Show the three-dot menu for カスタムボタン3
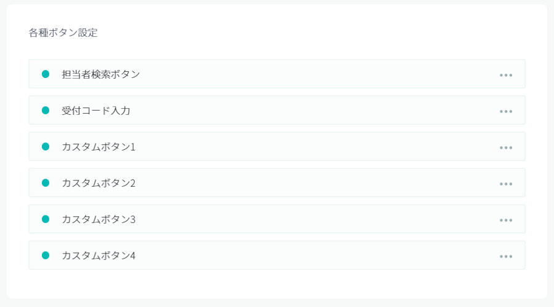 click(x=506, y=220)
